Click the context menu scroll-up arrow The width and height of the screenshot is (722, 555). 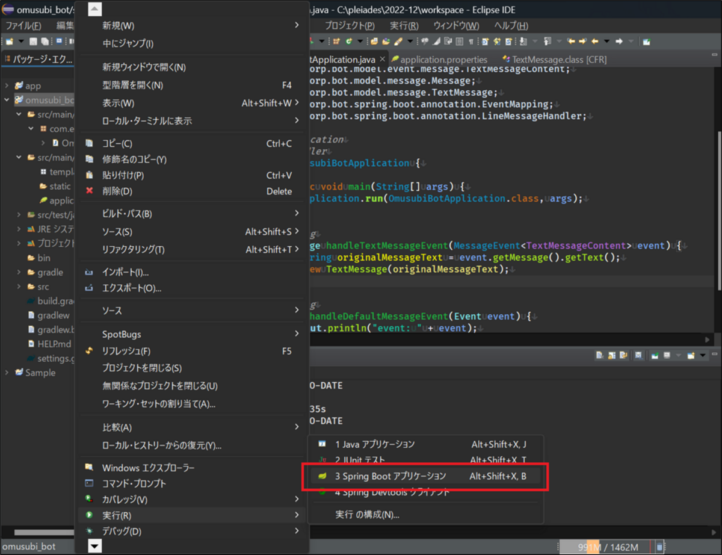tap(95, 9)
